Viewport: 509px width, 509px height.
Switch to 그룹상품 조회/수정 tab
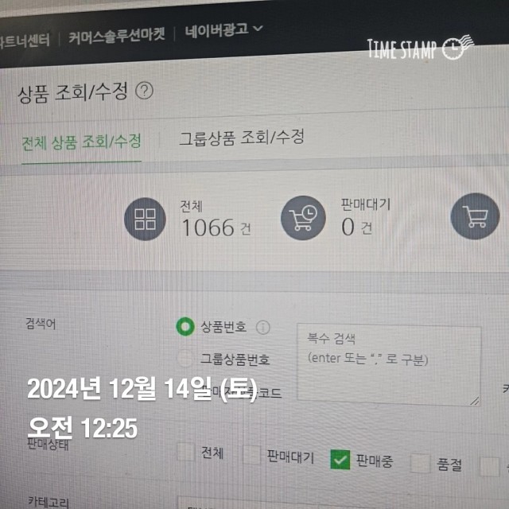(242, 138)
